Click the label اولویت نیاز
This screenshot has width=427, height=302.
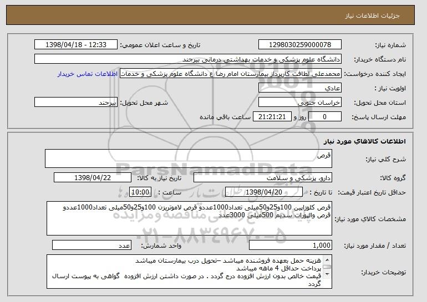pos(390,88)
